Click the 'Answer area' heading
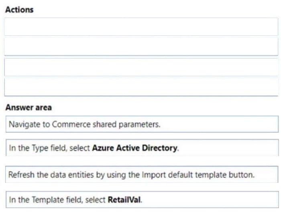Screen dimensions: 281x219 [x=29, y=107]
